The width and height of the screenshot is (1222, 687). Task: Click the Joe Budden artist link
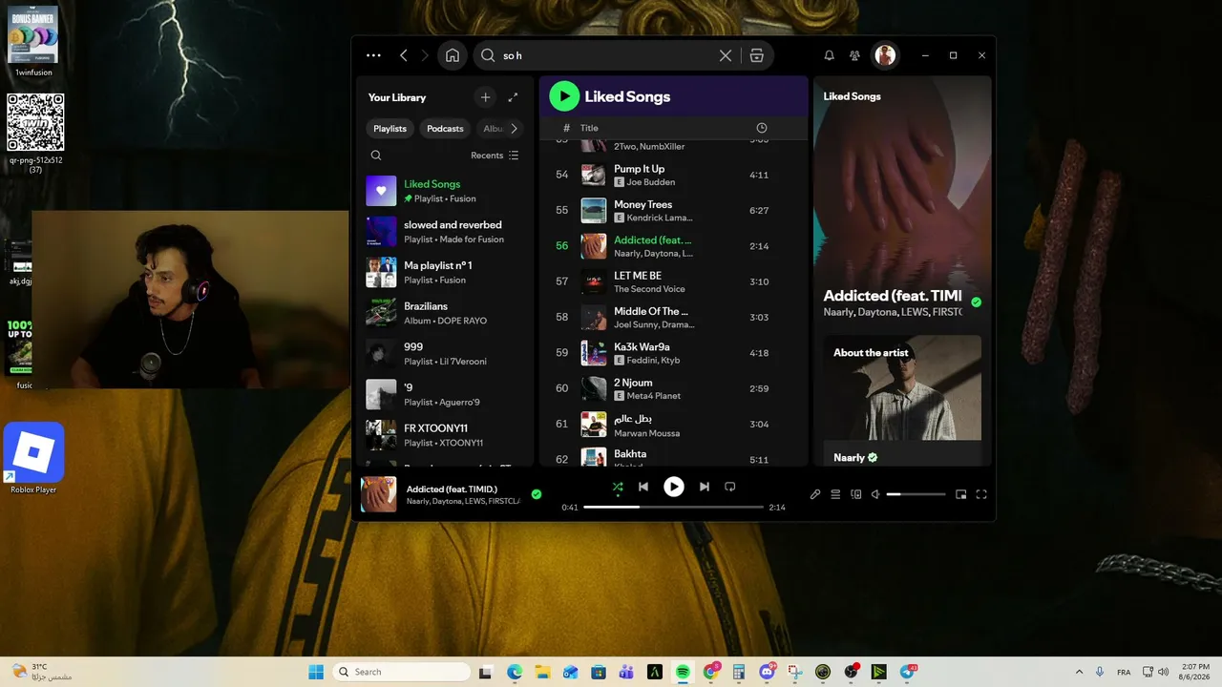pos(651,182)
